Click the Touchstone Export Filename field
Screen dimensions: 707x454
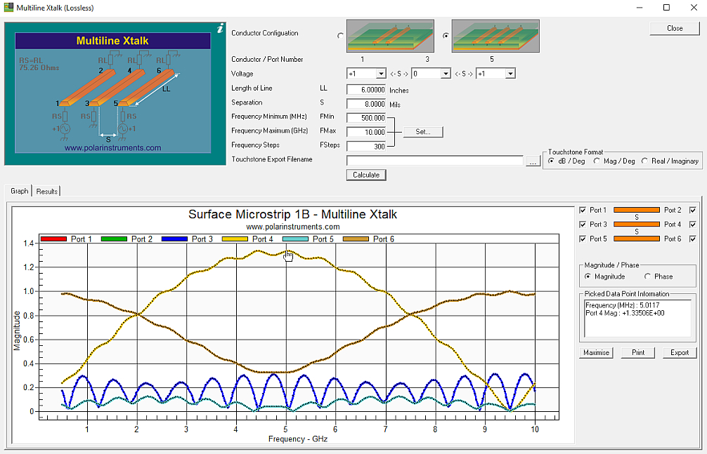point(434,161)
